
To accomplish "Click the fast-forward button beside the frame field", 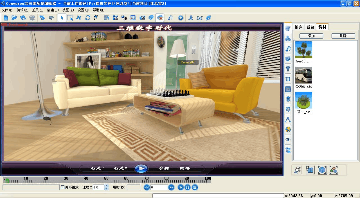I will tap(171, 187).
